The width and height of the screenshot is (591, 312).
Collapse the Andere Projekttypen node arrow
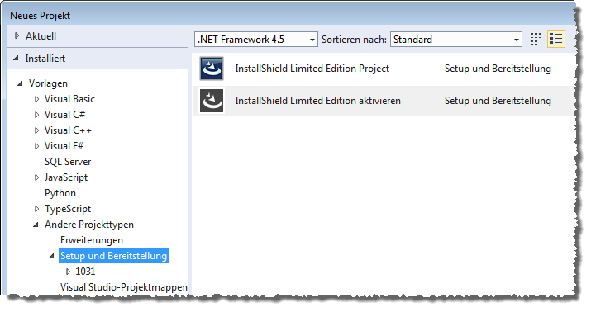point(36,225)
